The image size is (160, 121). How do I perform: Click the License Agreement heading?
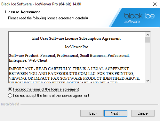click(22, 12)
